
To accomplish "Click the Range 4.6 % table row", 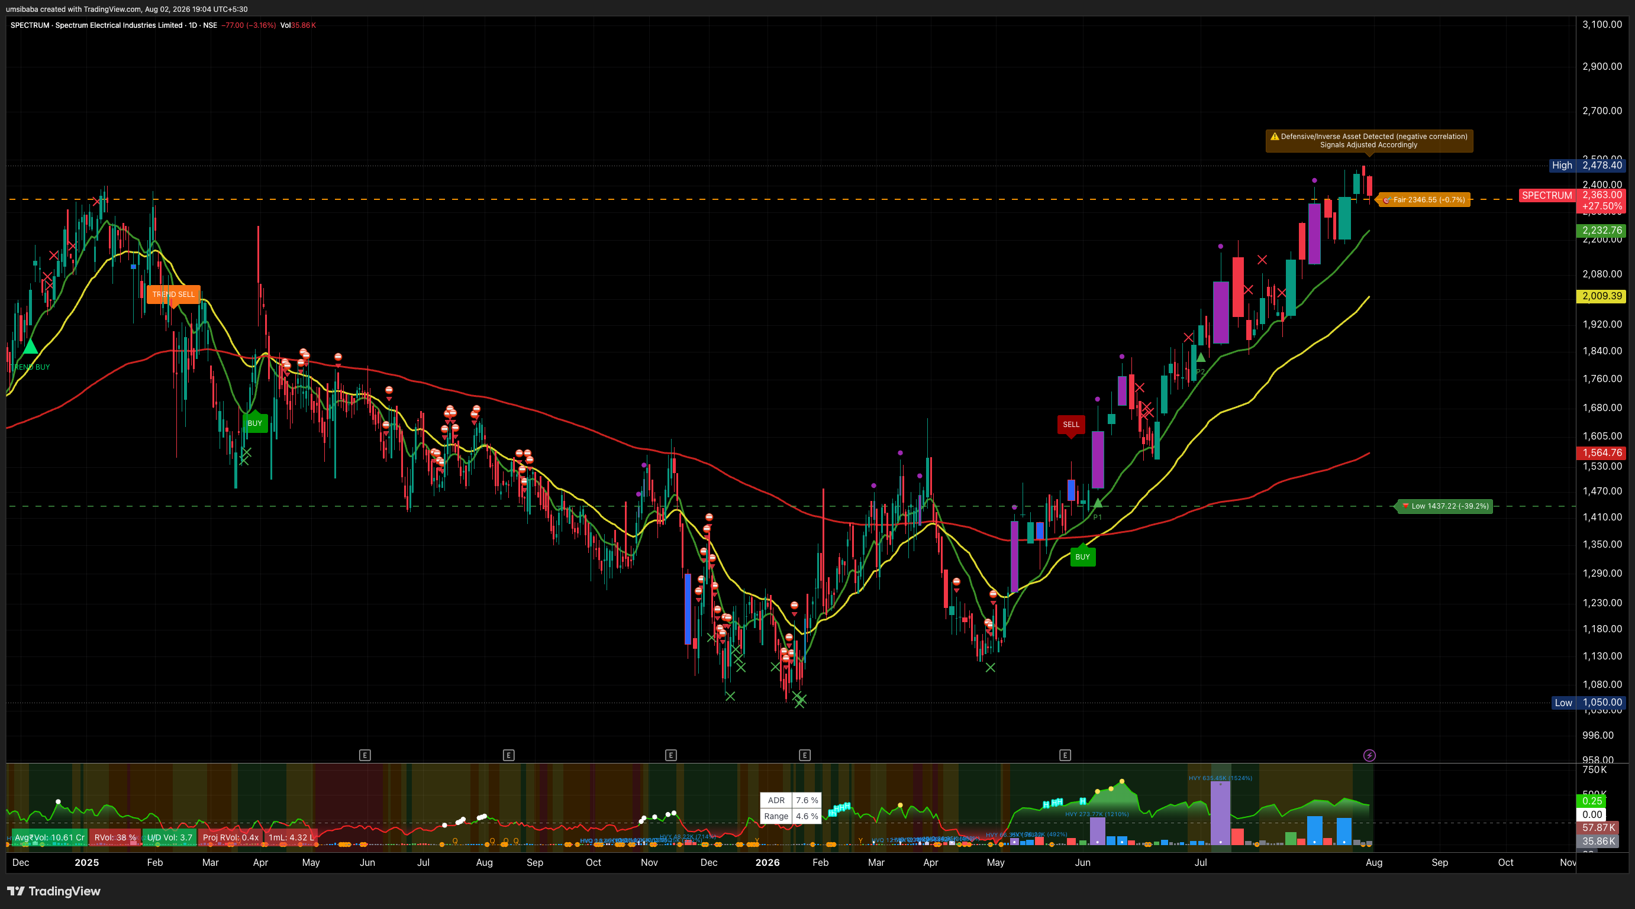I will pyautogui.click(x=791, y=816).
